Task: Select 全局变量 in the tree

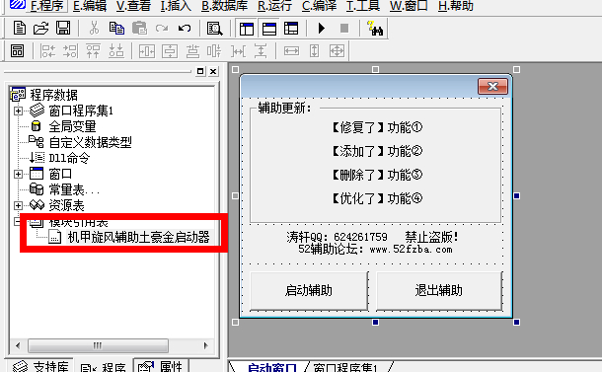Action: click(x=72, y=126)
